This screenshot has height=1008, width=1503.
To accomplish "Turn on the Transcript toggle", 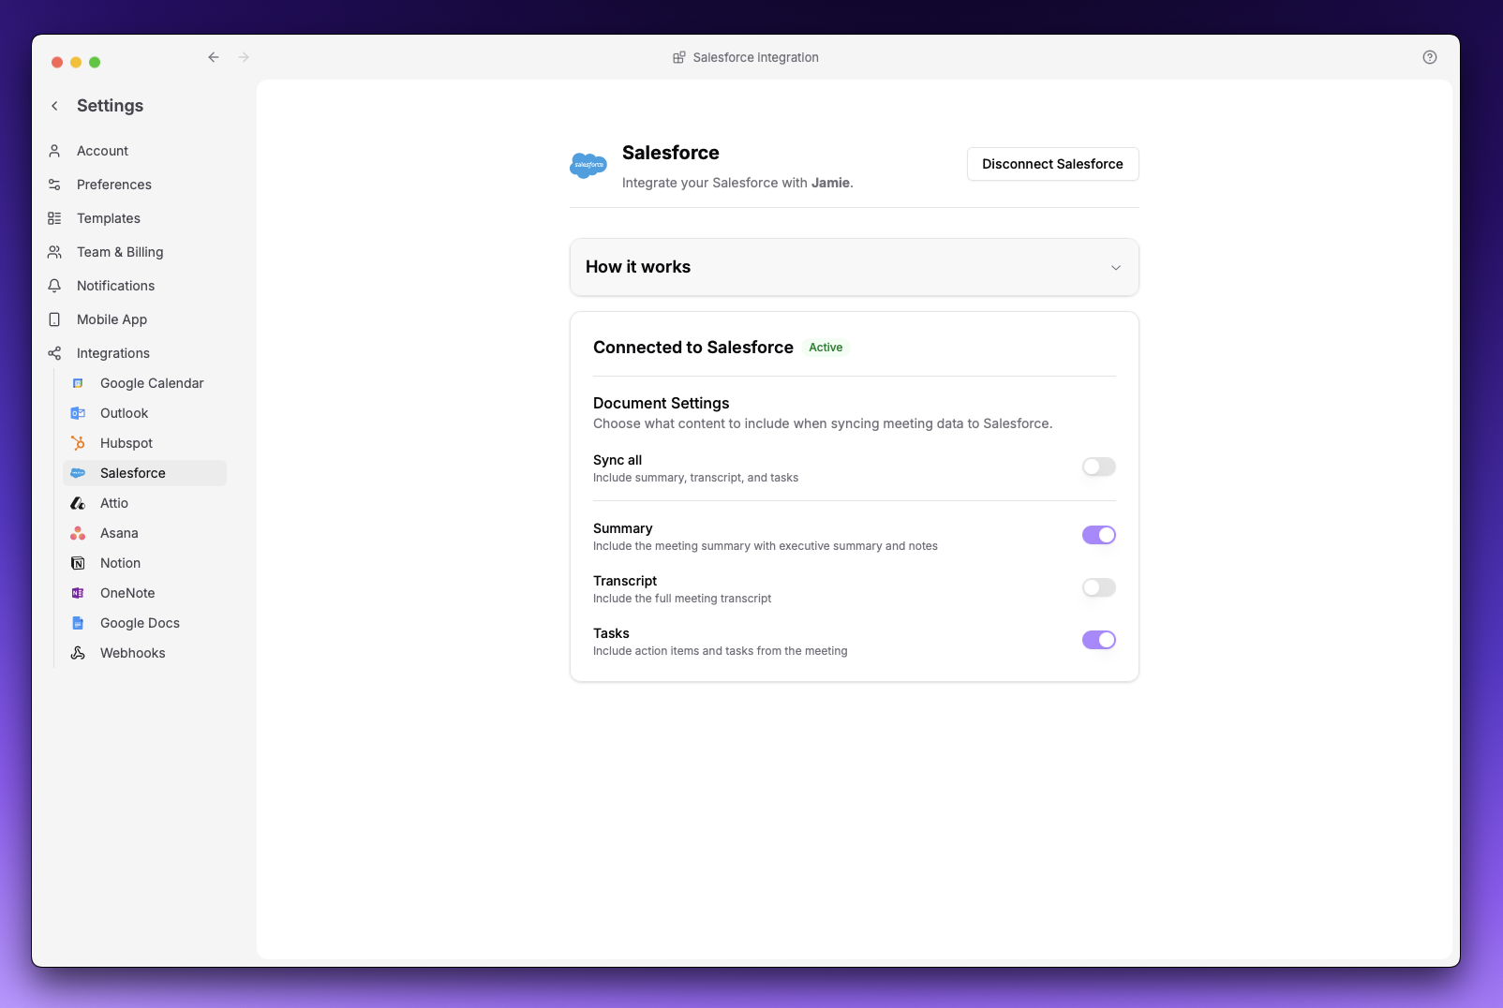I will tap(1098, 587).
